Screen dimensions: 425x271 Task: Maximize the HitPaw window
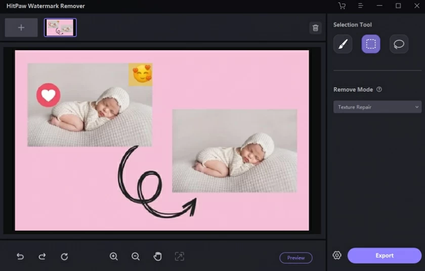[398, 6]
